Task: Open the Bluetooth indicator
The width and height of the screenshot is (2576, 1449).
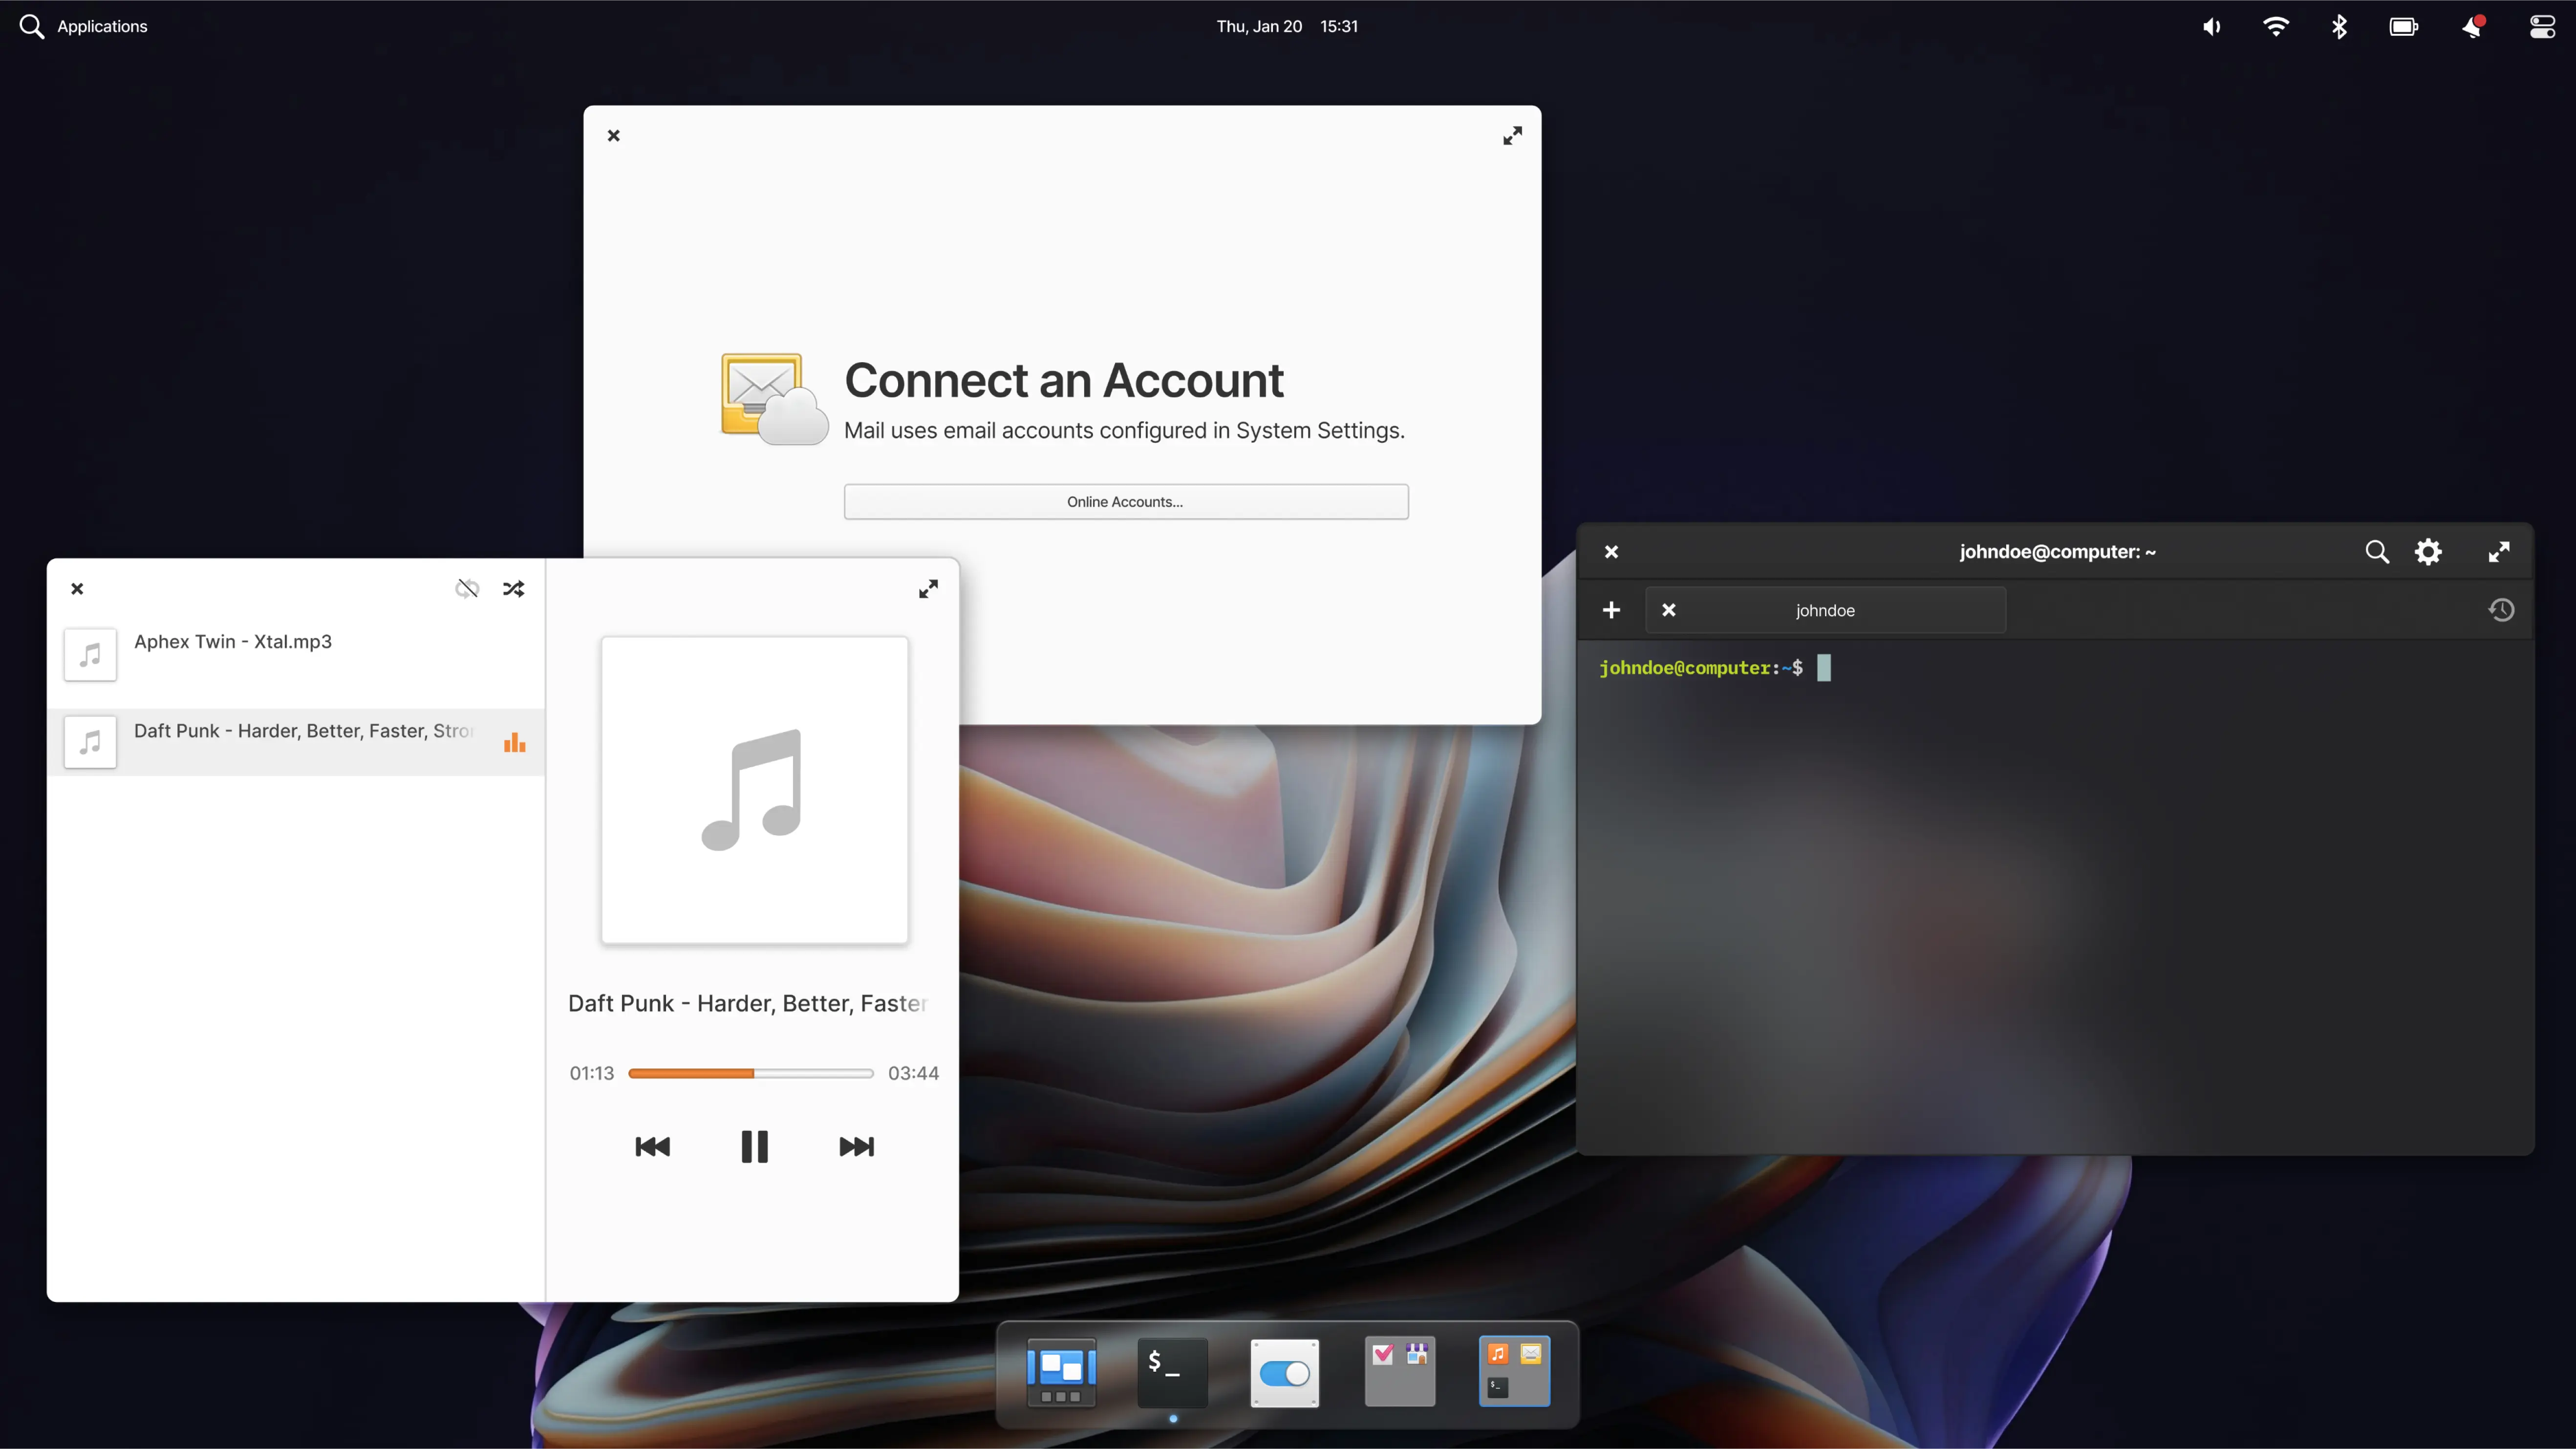Action: point(2339,27)
